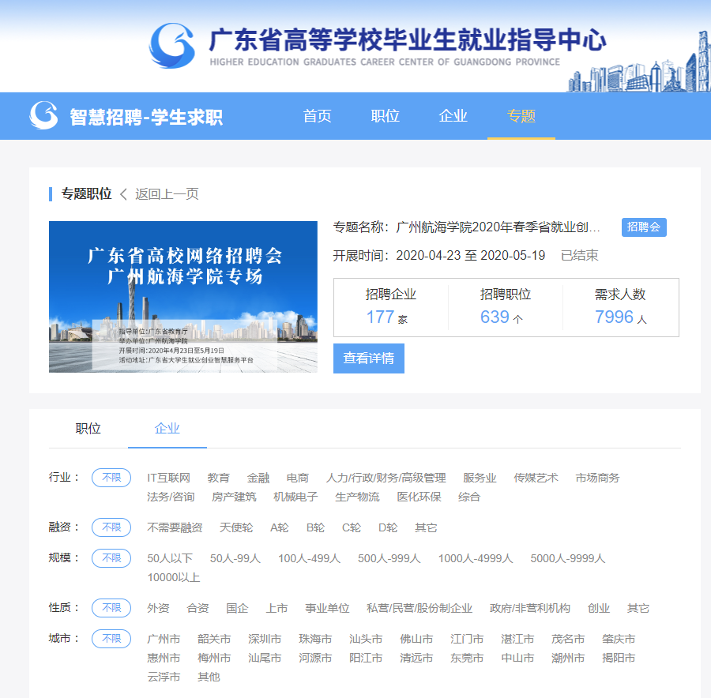Filter city by 东莞市
The width and height of the screenshot is (711, 698).
click(467, 658)
